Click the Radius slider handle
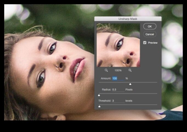187x132 pixels. tap(99, 95)
